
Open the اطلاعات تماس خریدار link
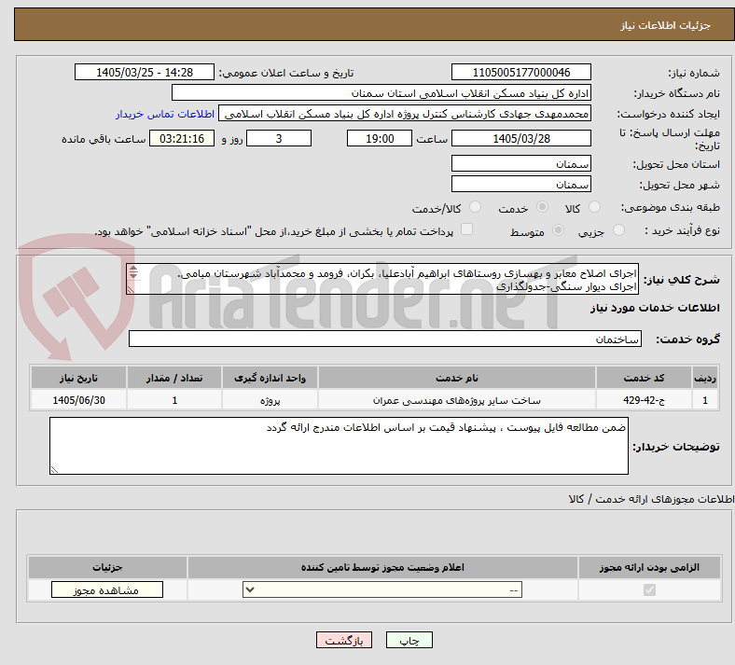[x=165, y=114]
